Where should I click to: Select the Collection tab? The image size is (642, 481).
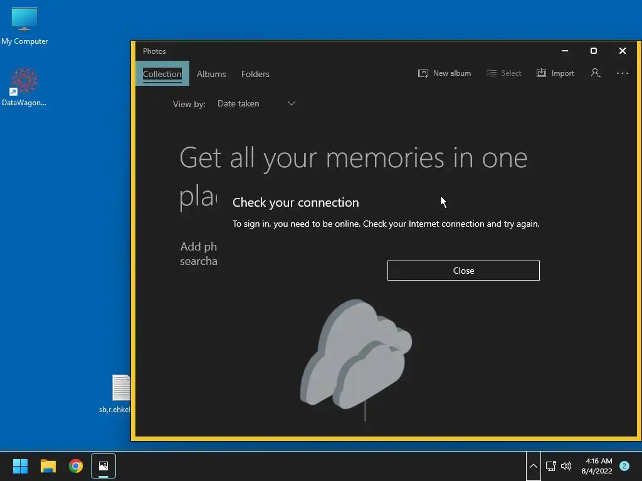(x=162, y=74)
